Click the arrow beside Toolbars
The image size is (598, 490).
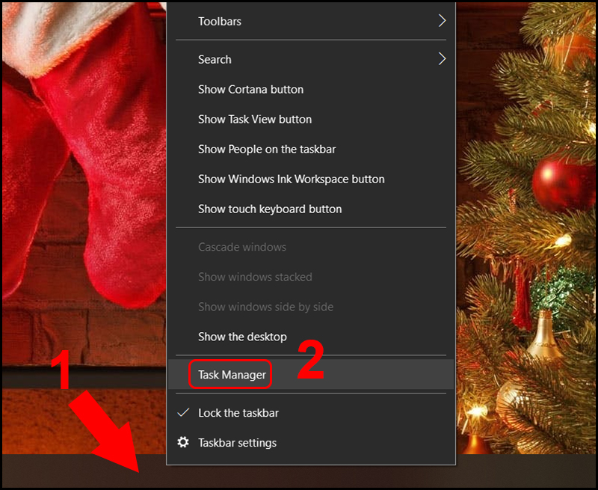442,21
